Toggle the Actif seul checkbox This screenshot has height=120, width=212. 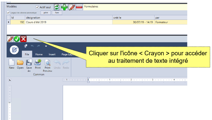pyautogui.click(x=37, y=7)
